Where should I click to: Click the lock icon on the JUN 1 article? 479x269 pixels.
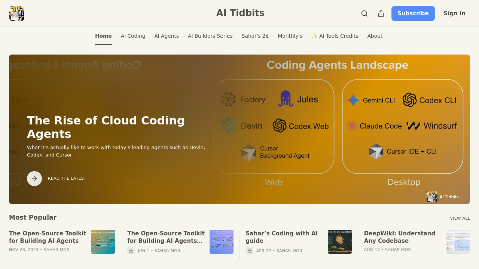pos(131,251)
